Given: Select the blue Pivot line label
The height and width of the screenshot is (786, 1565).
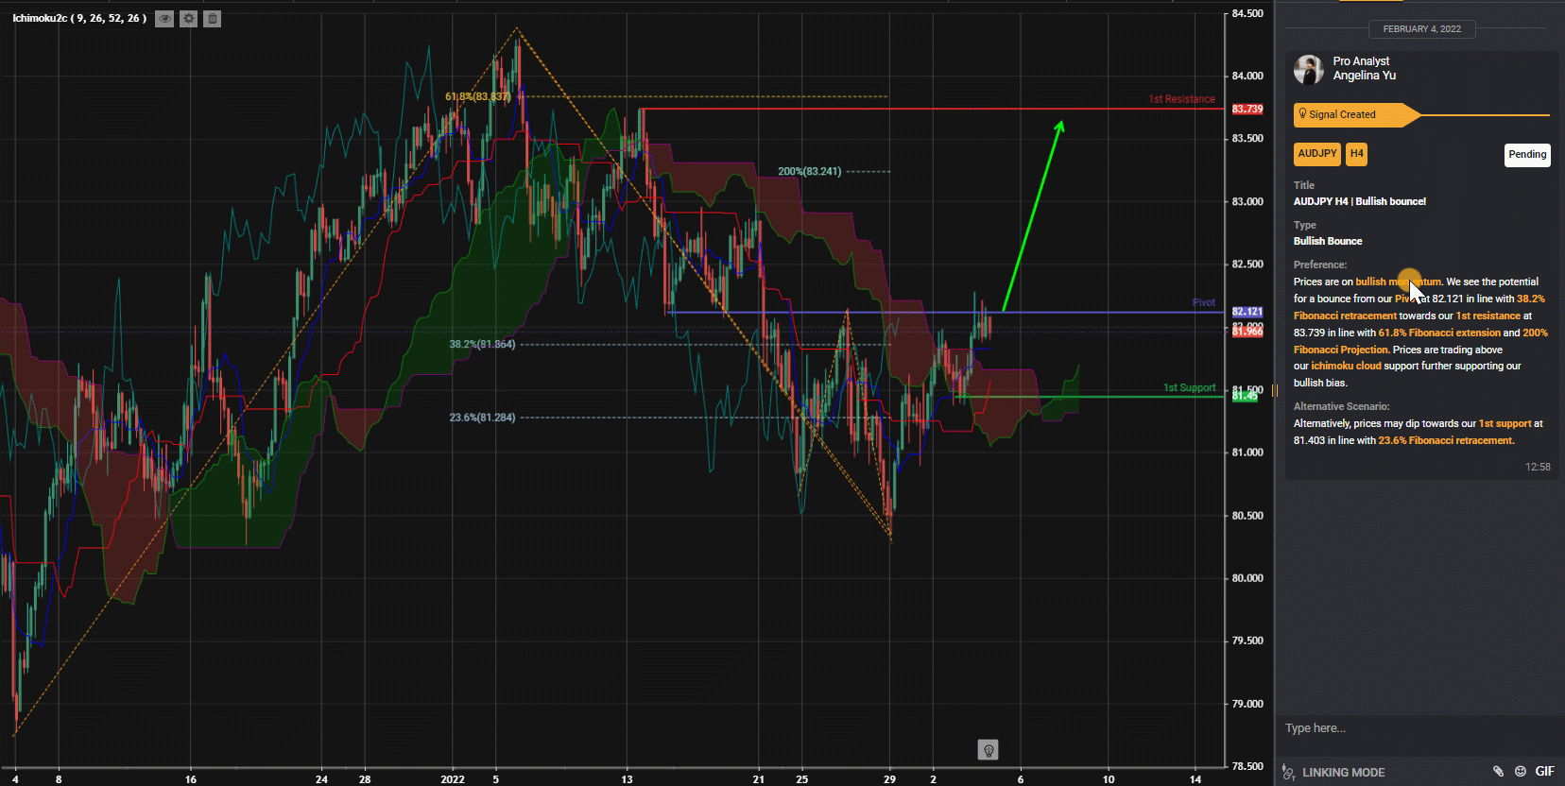Looking at the screenshot, I should [1204, 303].
